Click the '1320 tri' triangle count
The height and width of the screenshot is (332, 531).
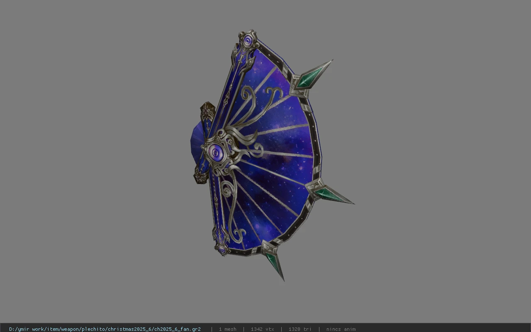click(300, 329)
